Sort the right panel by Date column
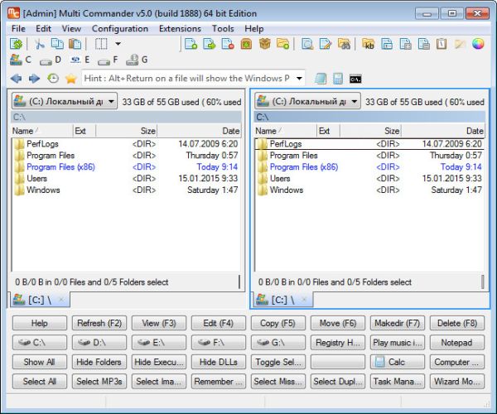 click(x=443, y=131)
